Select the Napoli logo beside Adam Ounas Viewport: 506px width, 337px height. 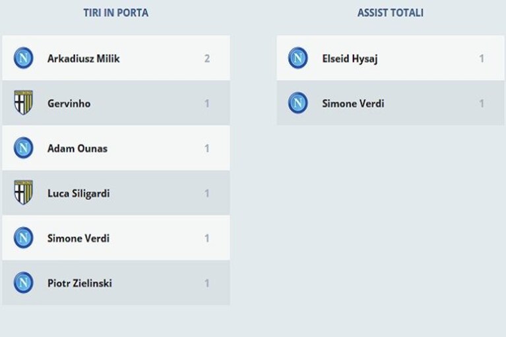click(24, 148)
